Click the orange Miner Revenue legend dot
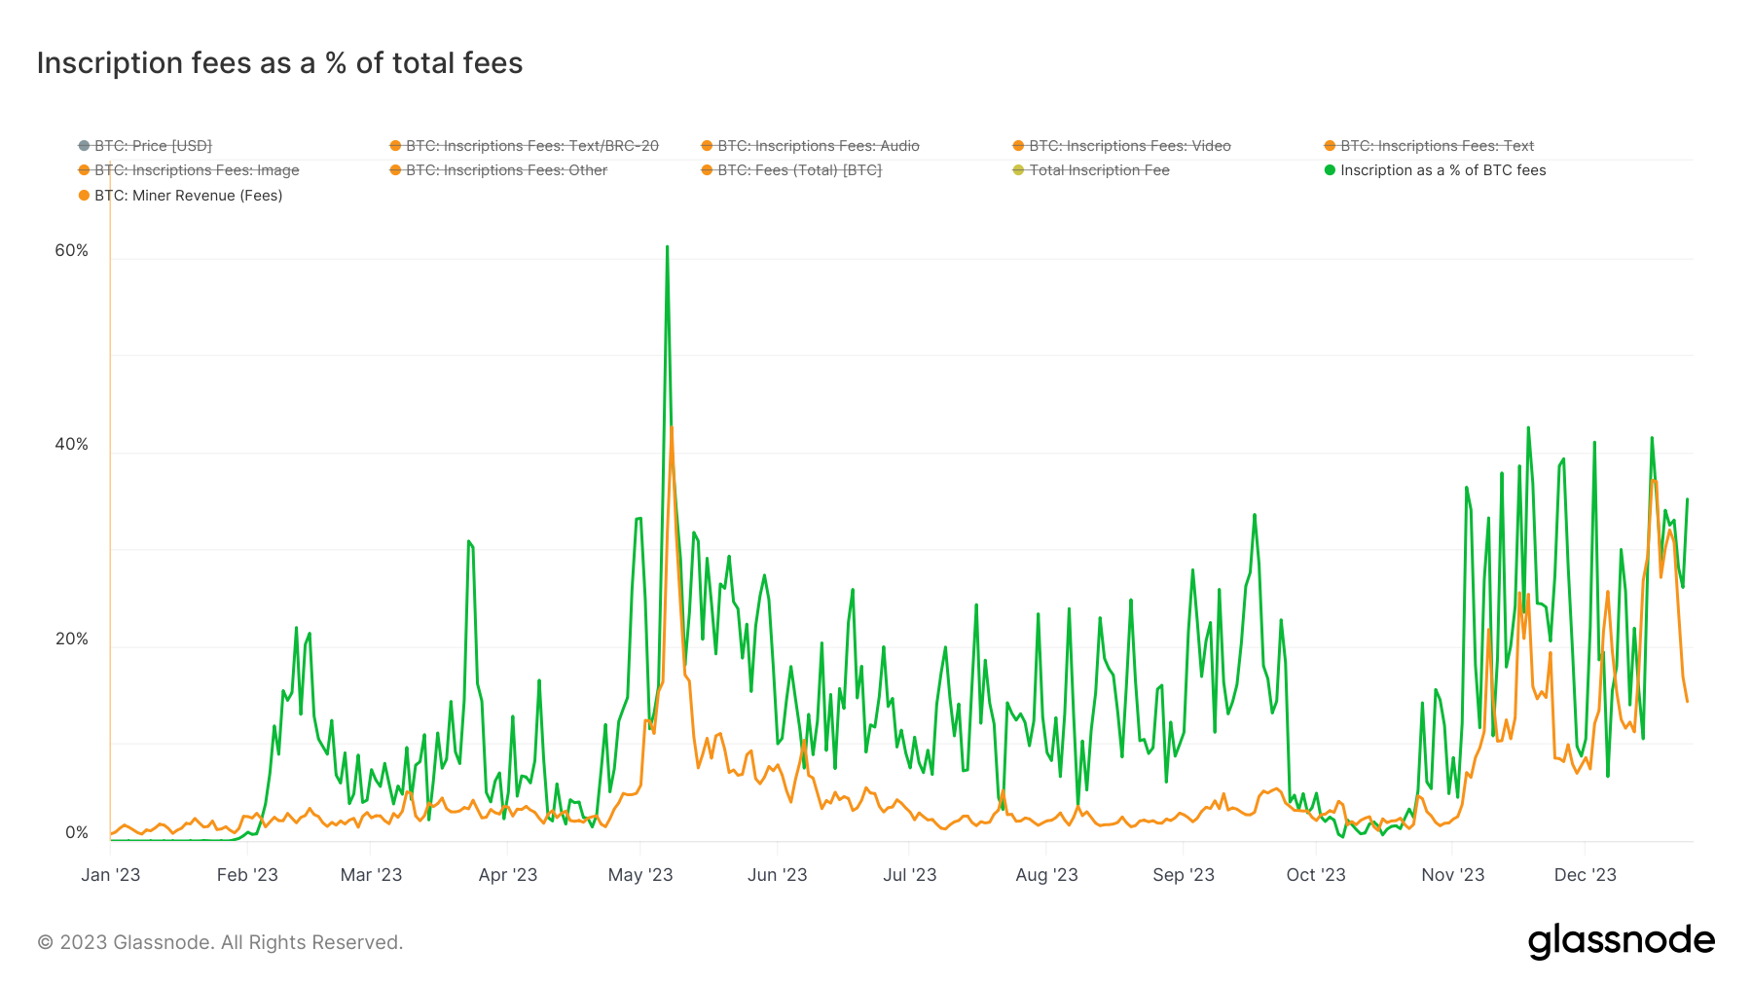This screenshot has height=986, width=1752. (84, 196)
